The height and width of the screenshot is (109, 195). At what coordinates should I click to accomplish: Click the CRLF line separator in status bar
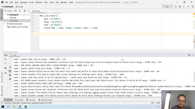click(158, 103)
